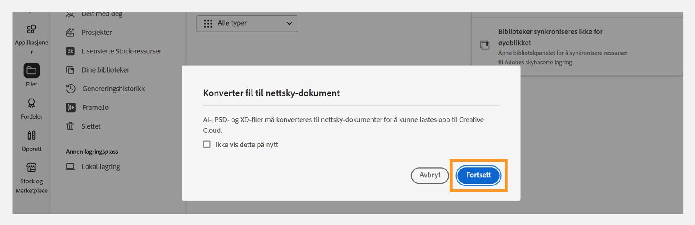Select Frame.io menu entry

95,107
